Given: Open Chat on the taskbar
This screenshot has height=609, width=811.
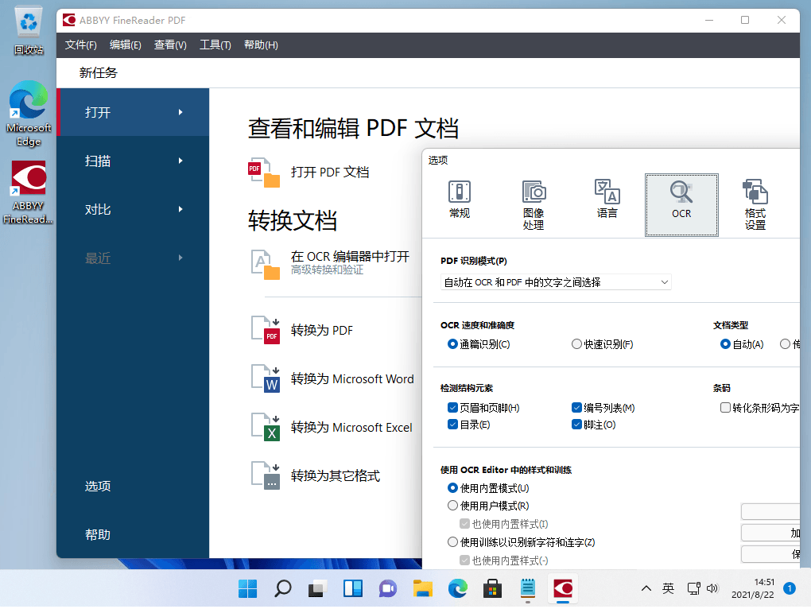Looking at the screenshot, I should [387, 589].
